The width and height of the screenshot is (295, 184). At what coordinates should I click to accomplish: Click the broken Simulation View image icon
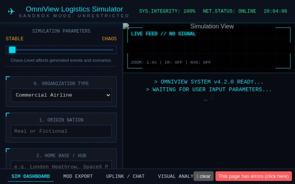click(x=126, y=26)
